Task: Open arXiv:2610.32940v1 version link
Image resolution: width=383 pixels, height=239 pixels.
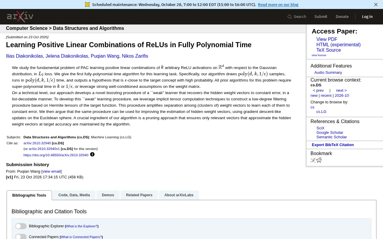Action: (44, 149)
